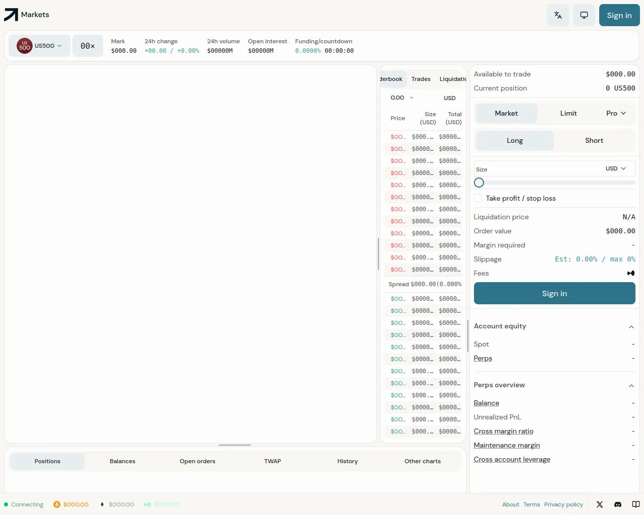Open the Discord community icon

coord(618,504)
